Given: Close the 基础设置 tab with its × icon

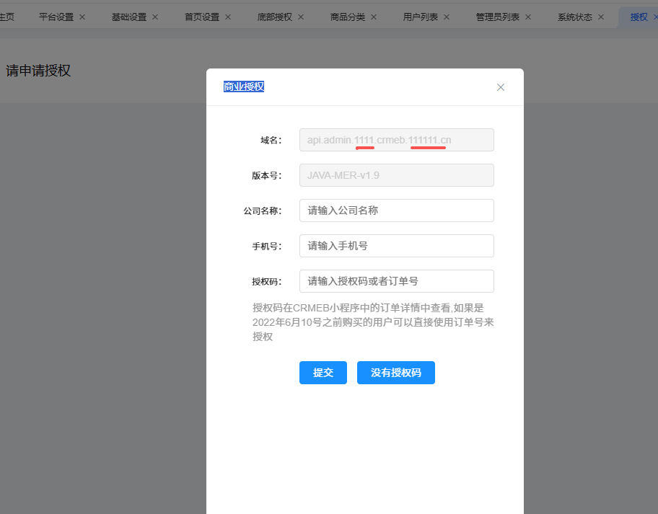Looking at the screenshot, I should click(x=155, y=17).
